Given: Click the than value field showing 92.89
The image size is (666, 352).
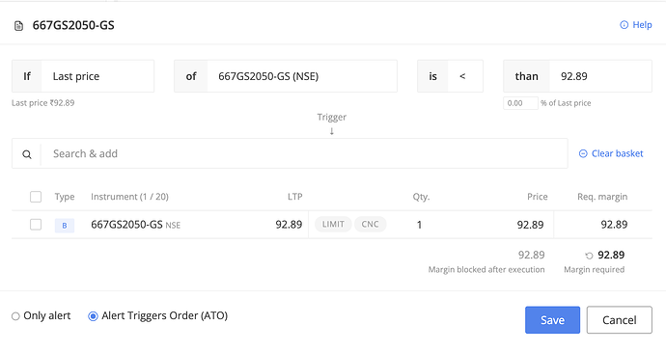Looking at the screenshot, I should coord(600,76).
